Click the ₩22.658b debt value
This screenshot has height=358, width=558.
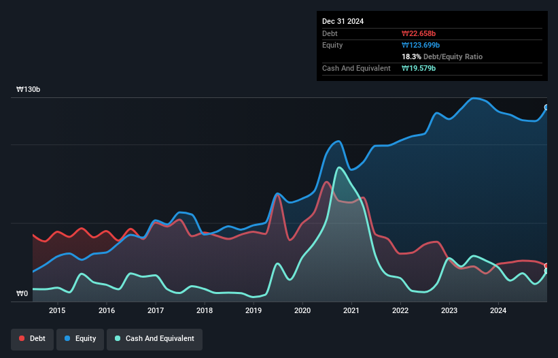[419, 33]
